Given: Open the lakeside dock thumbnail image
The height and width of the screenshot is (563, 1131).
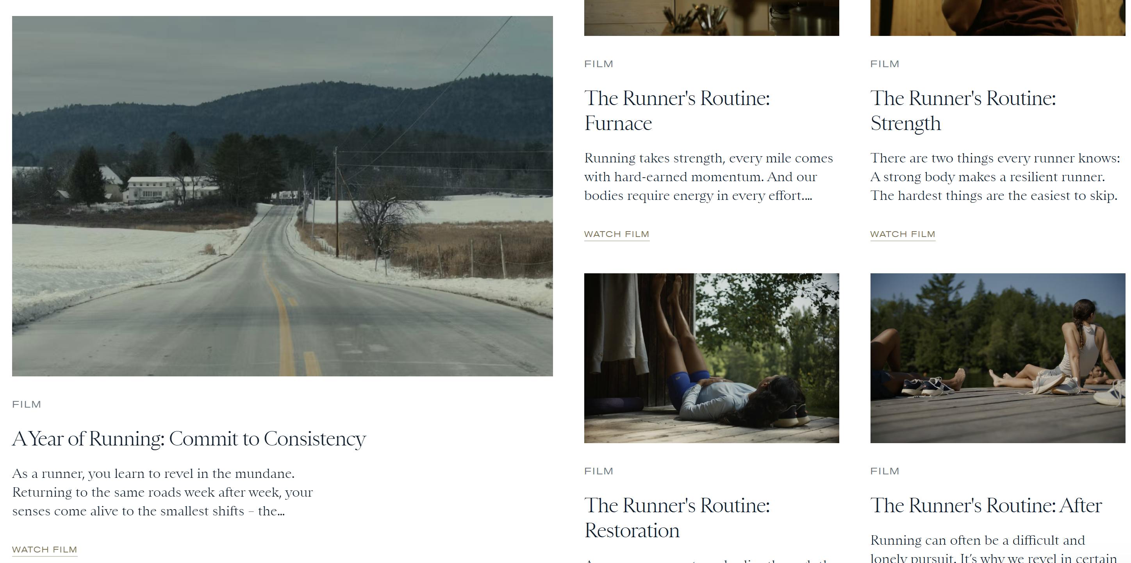Looking at the screenshot, I should (997, 358).
